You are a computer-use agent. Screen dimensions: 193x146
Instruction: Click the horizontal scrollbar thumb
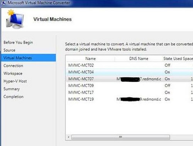click(120, 137)
